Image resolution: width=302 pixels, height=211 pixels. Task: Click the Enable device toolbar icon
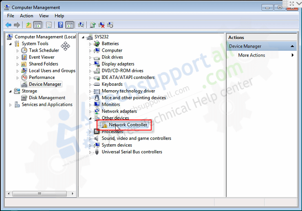pos(110,25)
